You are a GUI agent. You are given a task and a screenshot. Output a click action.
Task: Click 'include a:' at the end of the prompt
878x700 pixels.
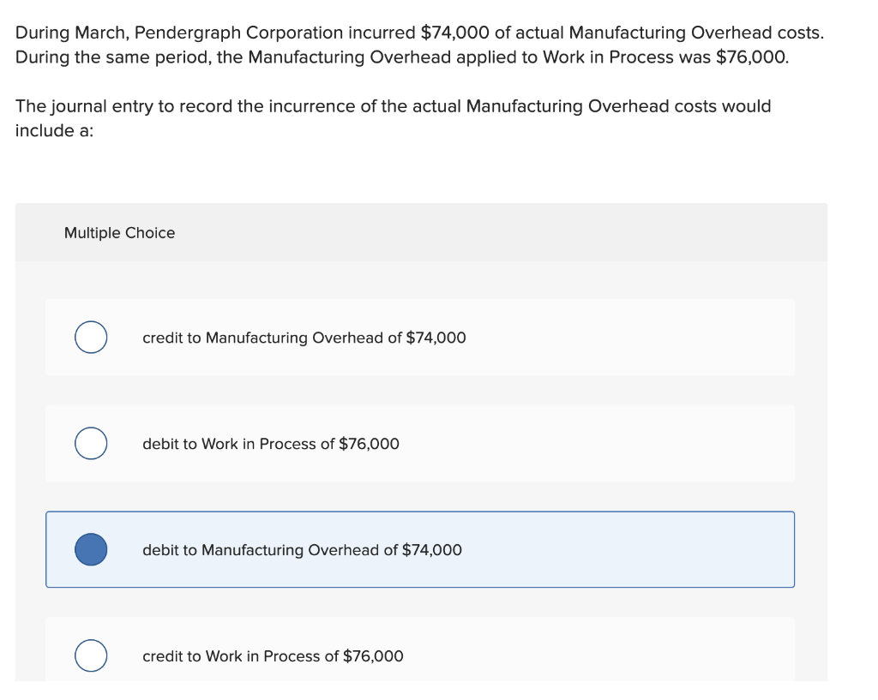(54, 130)
